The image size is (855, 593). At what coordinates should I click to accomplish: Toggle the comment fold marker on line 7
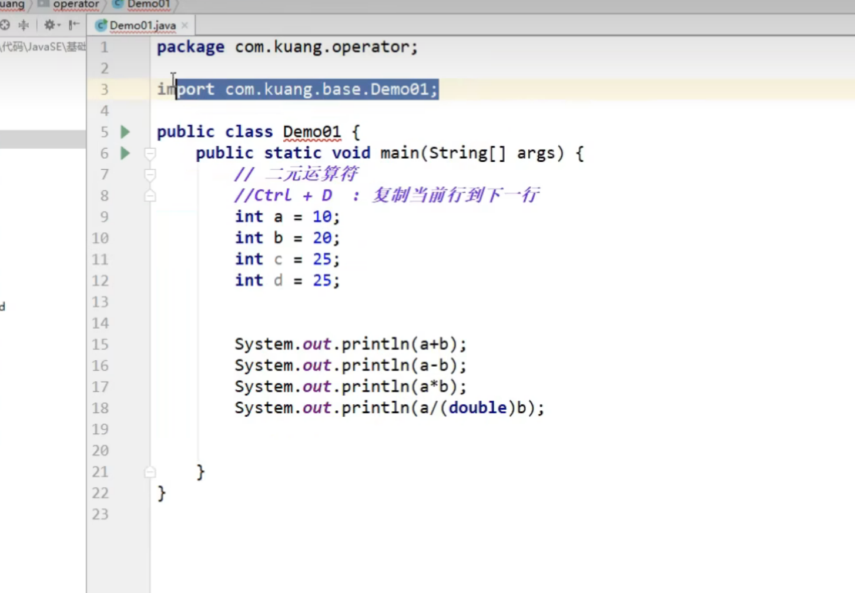(x=150, y=175)
